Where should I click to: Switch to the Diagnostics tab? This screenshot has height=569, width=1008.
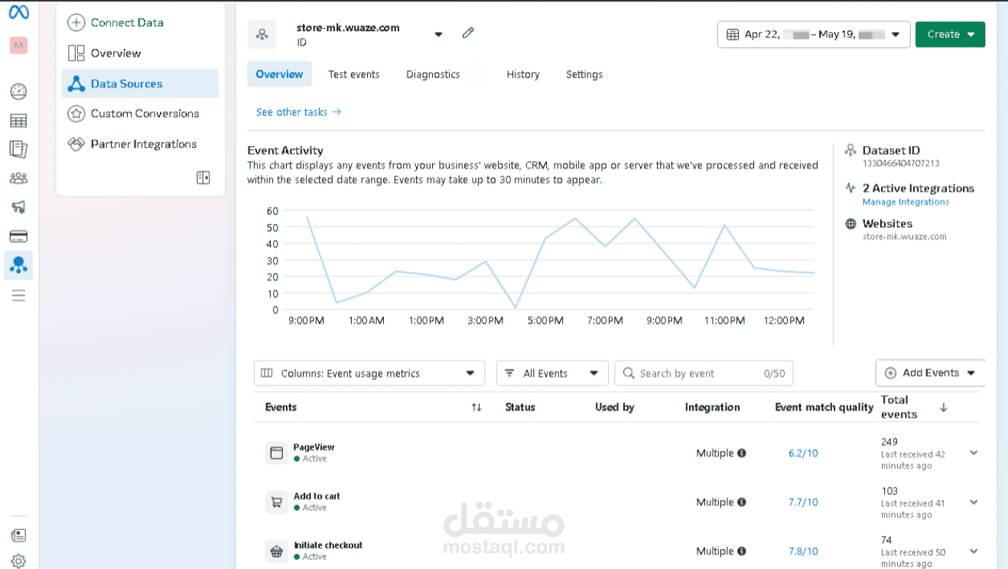(433, 74)
